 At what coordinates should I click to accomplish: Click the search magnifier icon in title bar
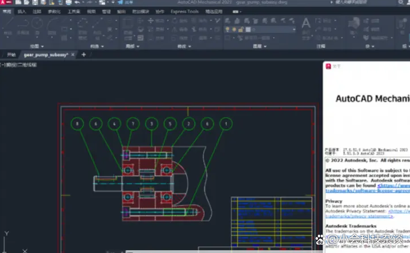401,2
